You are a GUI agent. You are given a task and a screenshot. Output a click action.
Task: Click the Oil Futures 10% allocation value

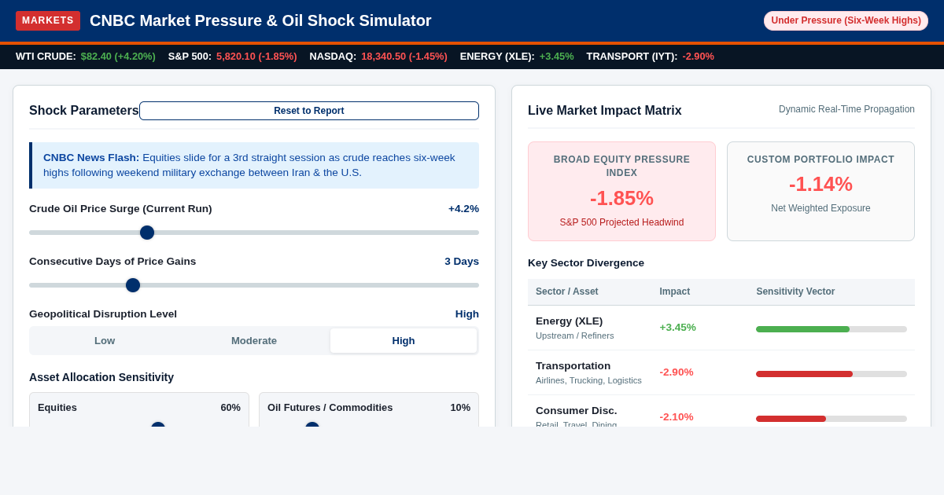(x=460, y=407)
